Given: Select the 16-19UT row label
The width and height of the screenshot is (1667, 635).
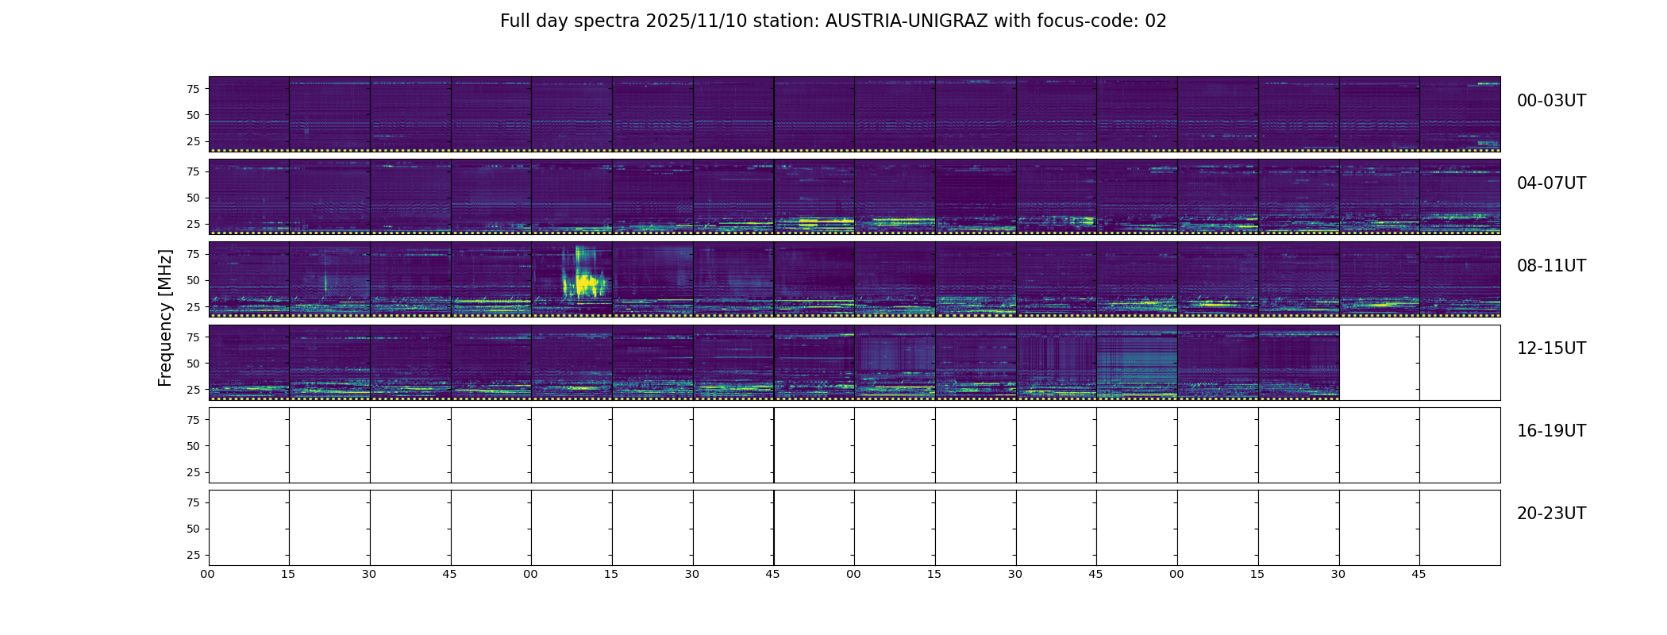Looking at the screenshot, I should click(1551, 431).
